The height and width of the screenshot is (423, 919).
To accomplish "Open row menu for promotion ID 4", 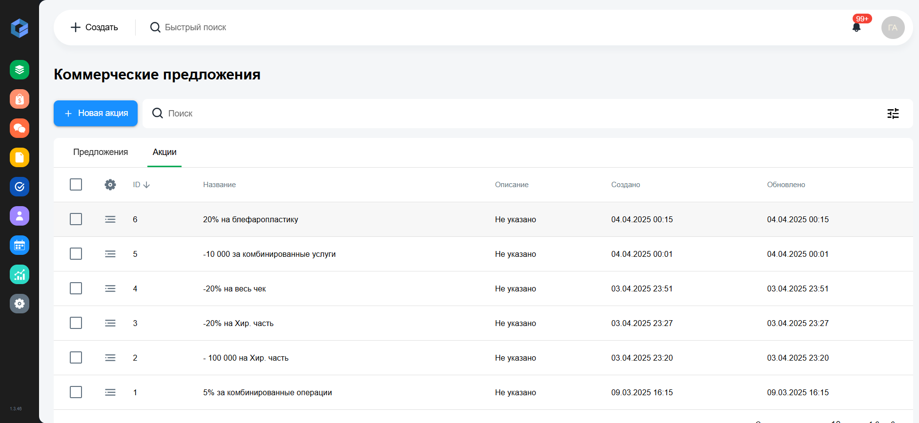I will pos(110,288).
